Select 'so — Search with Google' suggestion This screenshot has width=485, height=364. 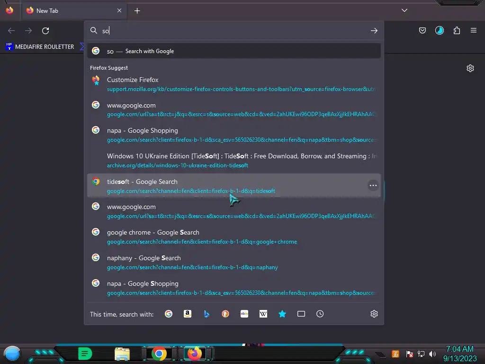(x=234, y=51)
